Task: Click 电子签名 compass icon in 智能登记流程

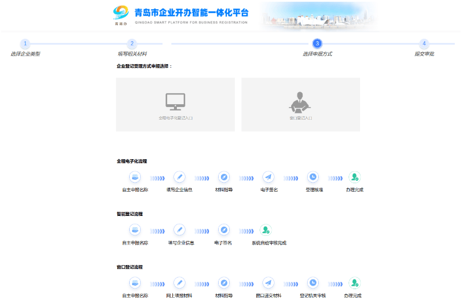Action: click(x=224, y=230)
